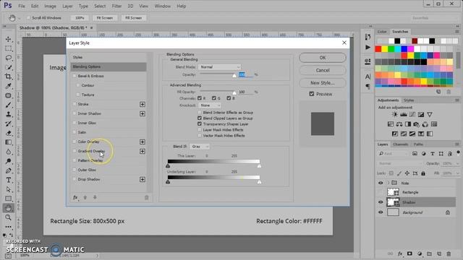Delete layer using Layers panel trash icon
This screenshot has width=463, height=260.
coord(449,253)
